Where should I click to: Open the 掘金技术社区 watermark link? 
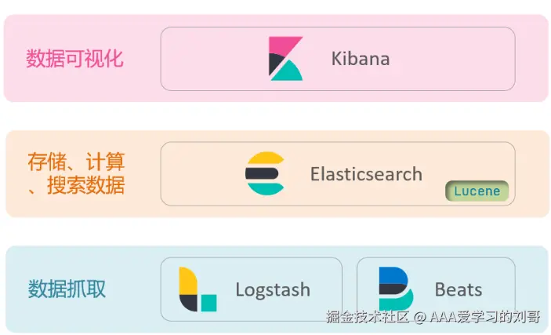pyautogui.click(x=368, y=318)
